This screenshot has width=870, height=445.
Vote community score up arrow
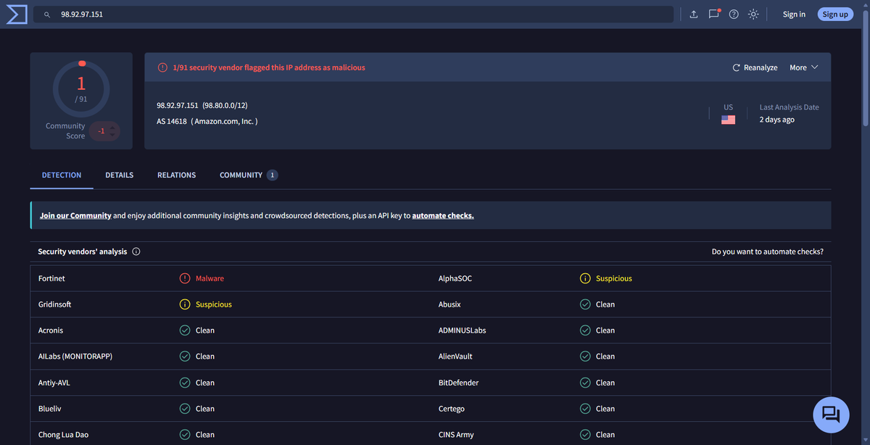pos(112,128)
